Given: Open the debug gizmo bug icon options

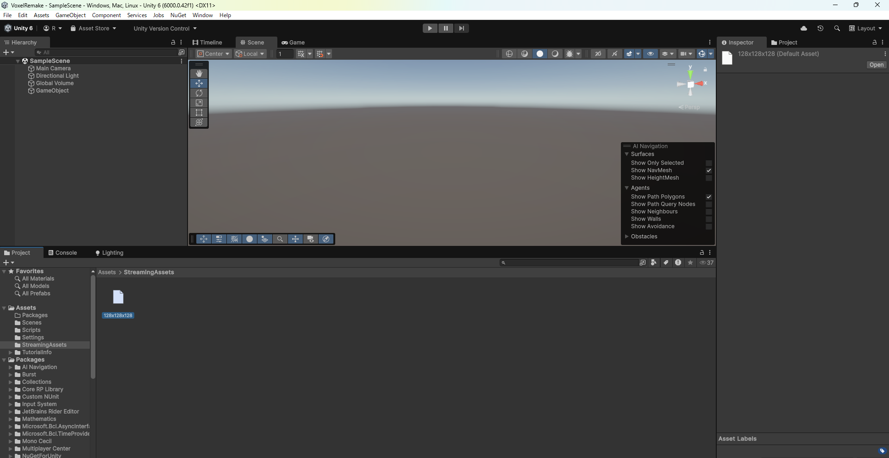Looking at the screenshot, I should [x=570, y=54].
